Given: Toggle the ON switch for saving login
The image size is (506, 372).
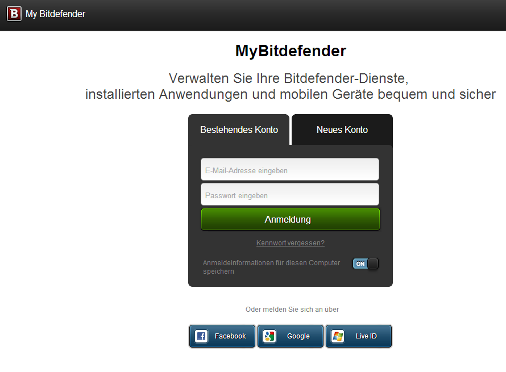Looking at the screenshot, I should point(366,264).
